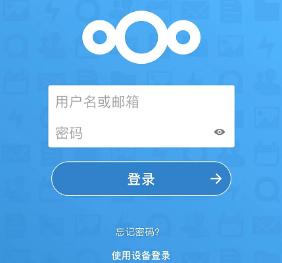Click the small left ring of the logo
Viewport: 282px width, 263px height.
coord(99,37)
